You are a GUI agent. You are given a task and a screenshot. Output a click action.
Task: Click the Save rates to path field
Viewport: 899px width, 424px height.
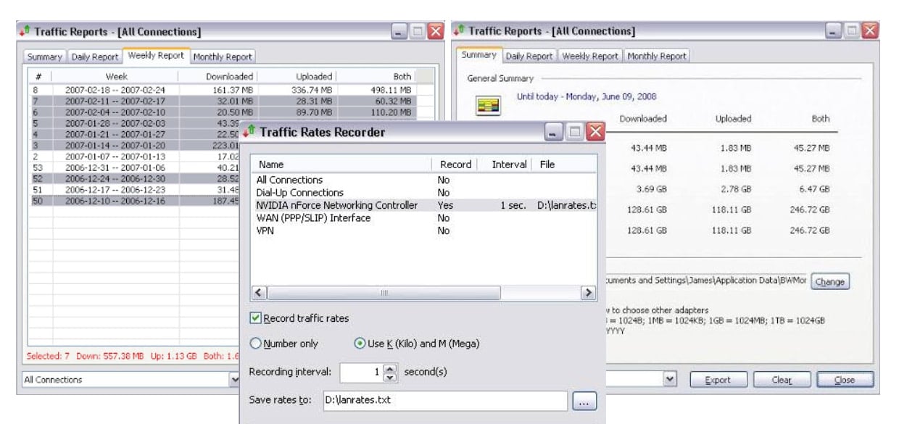444,400
